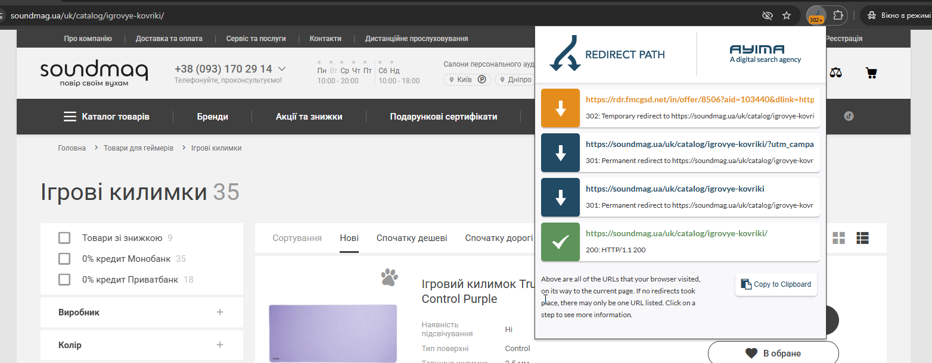932x363 pixels.
Task: Open Подарункові сертифікати menu item
Action: click(x=443, y=117)
